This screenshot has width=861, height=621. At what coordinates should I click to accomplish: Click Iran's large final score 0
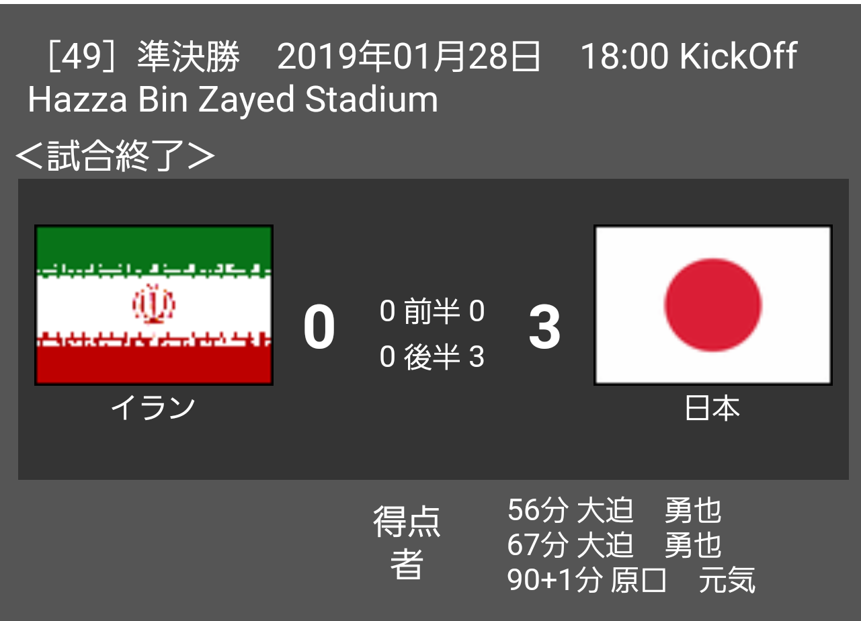click(319, 329)
